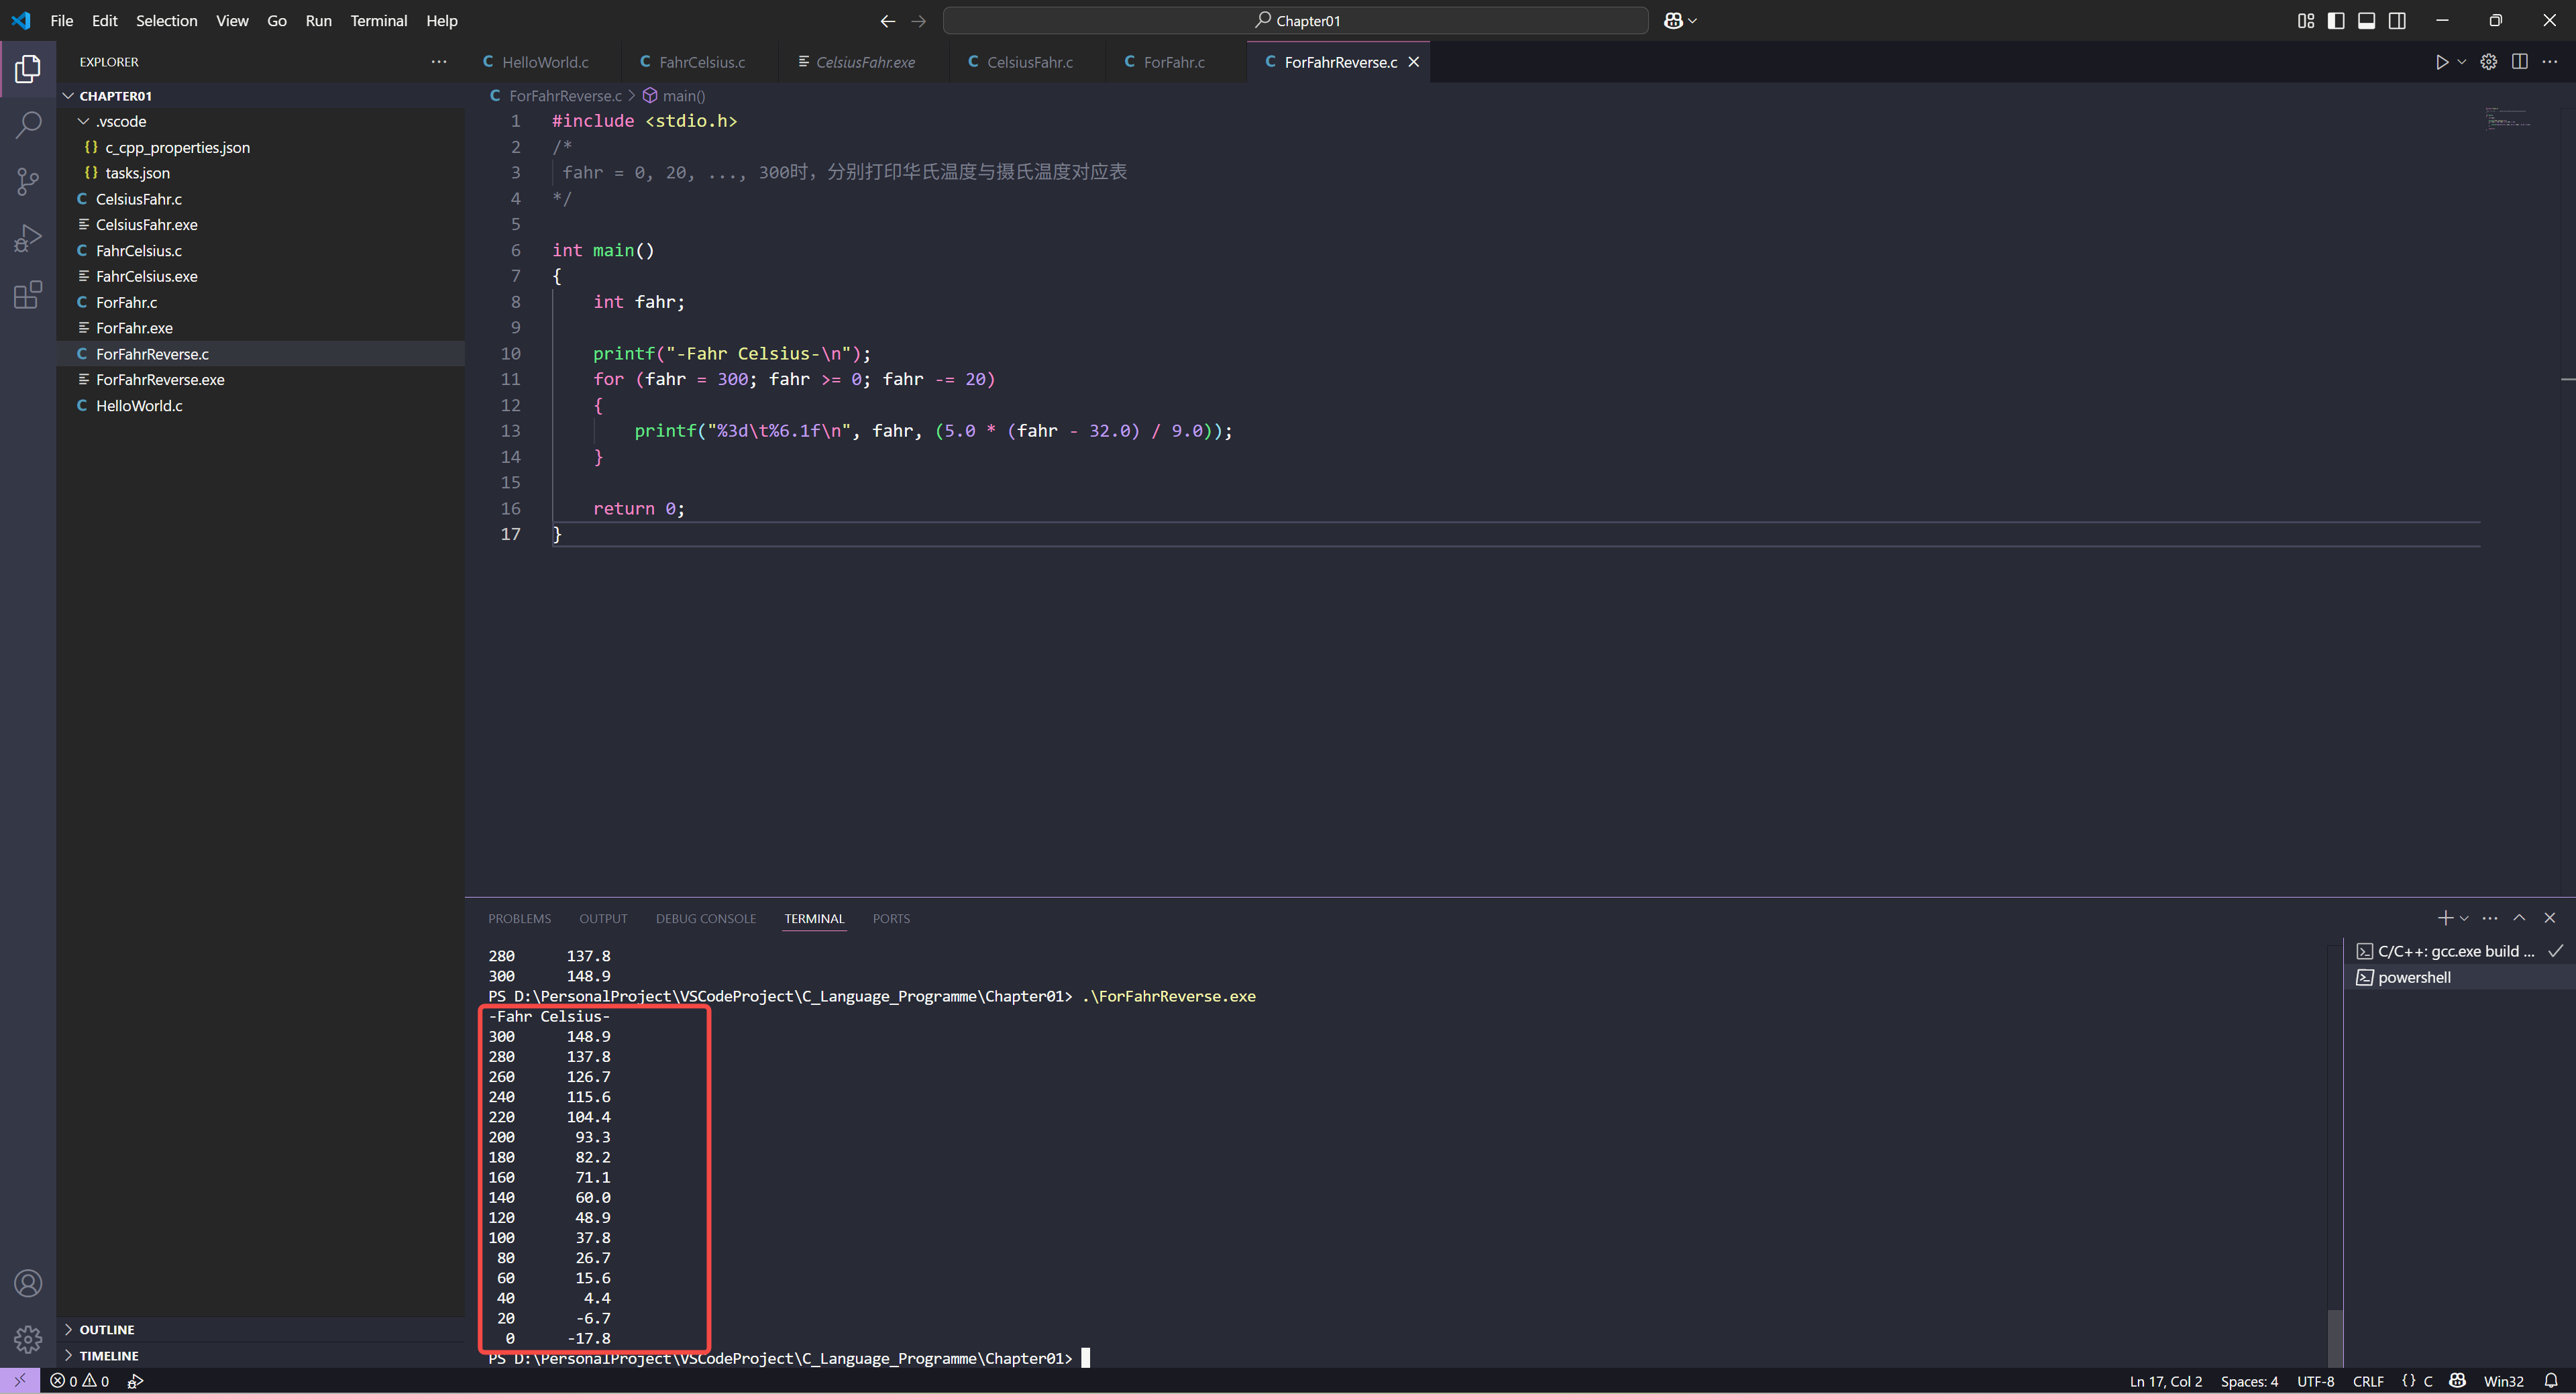Viewport: 2576px width, 1394px height.
Task: Open the Terminal menu
Action: 378,21
